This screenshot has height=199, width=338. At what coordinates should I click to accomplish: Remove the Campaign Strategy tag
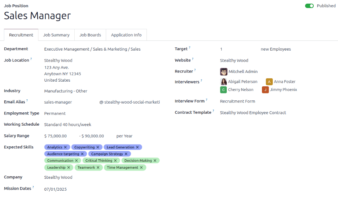point(126,154)
